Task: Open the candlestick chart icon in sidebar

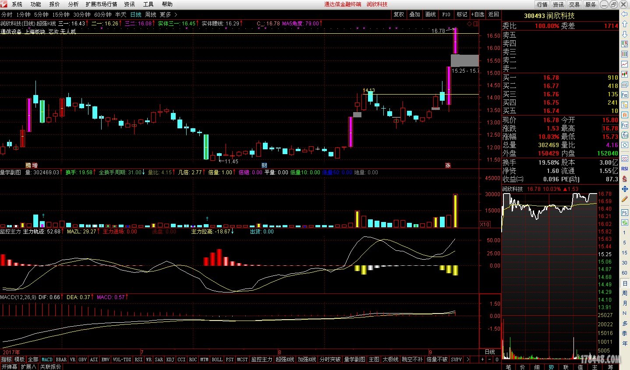Action: tap(624, 74)
